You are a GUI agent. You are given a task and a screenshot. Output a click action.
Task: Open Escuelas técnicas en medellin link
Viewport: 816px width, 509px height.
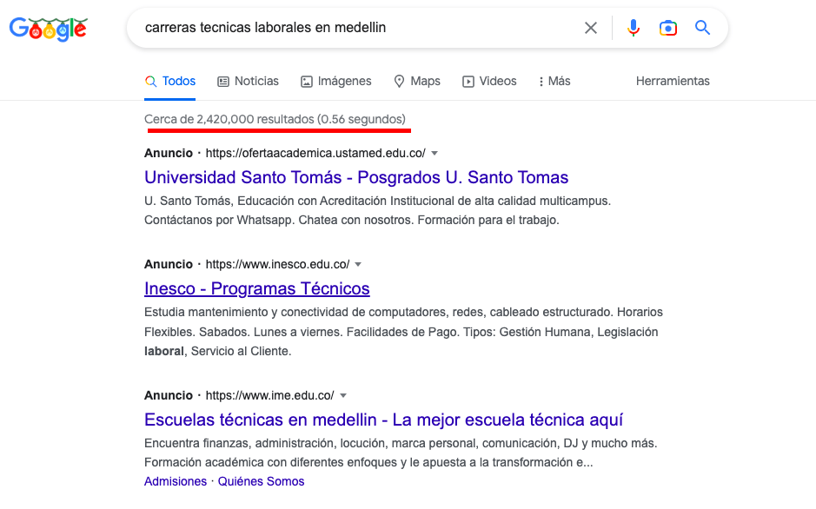point(383,420)
